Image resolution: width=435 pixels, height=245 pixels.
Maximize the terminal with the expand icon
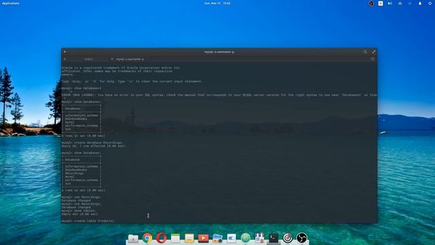[x=373, y=52]
